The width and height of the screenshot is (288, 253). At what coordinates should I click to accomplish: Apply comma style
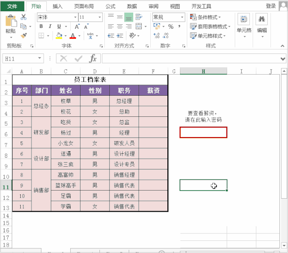coord(179,27)
